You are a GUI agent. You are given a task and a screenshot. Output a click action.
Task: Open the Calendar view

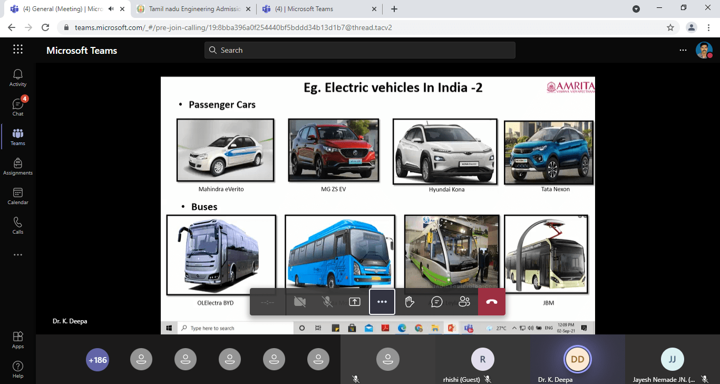(x=17, y=196)
